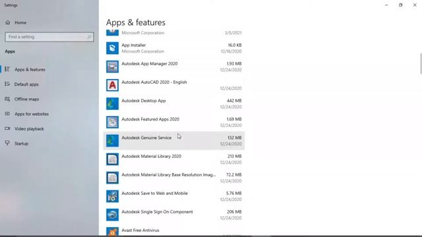Click the Apps section label in sidebar

[10, 51]
